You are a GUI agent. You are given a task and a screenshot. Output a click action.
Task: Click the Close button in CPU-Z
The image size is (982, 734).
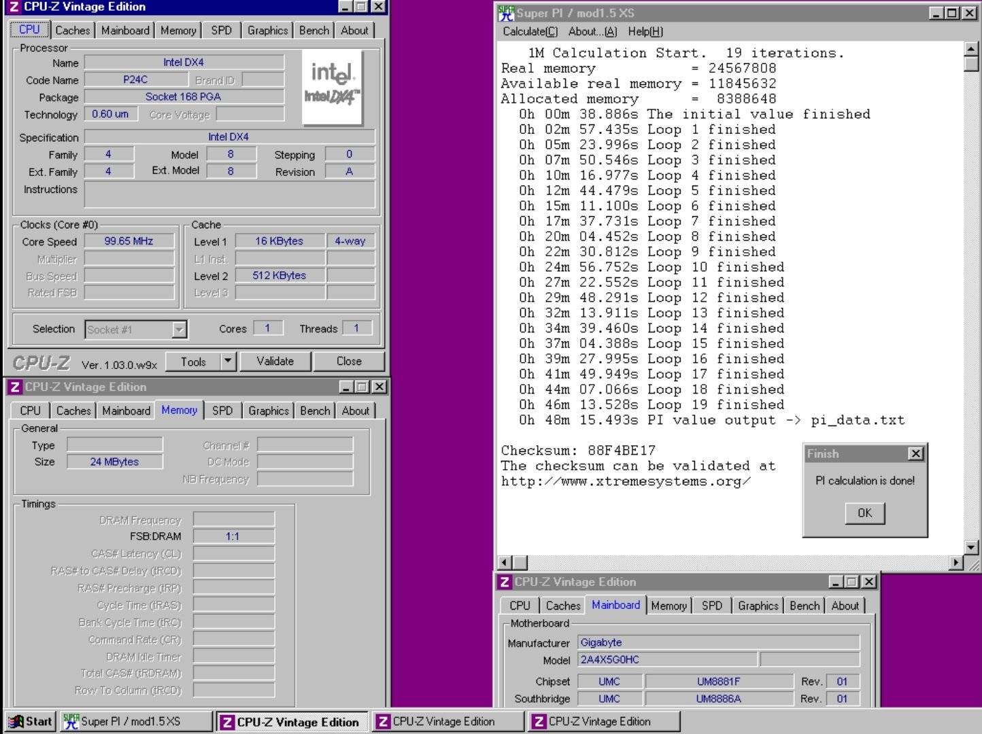coord(349,362)
